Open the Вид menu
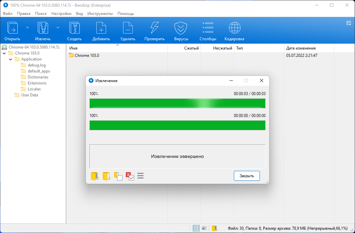 (x=79, y=14)
